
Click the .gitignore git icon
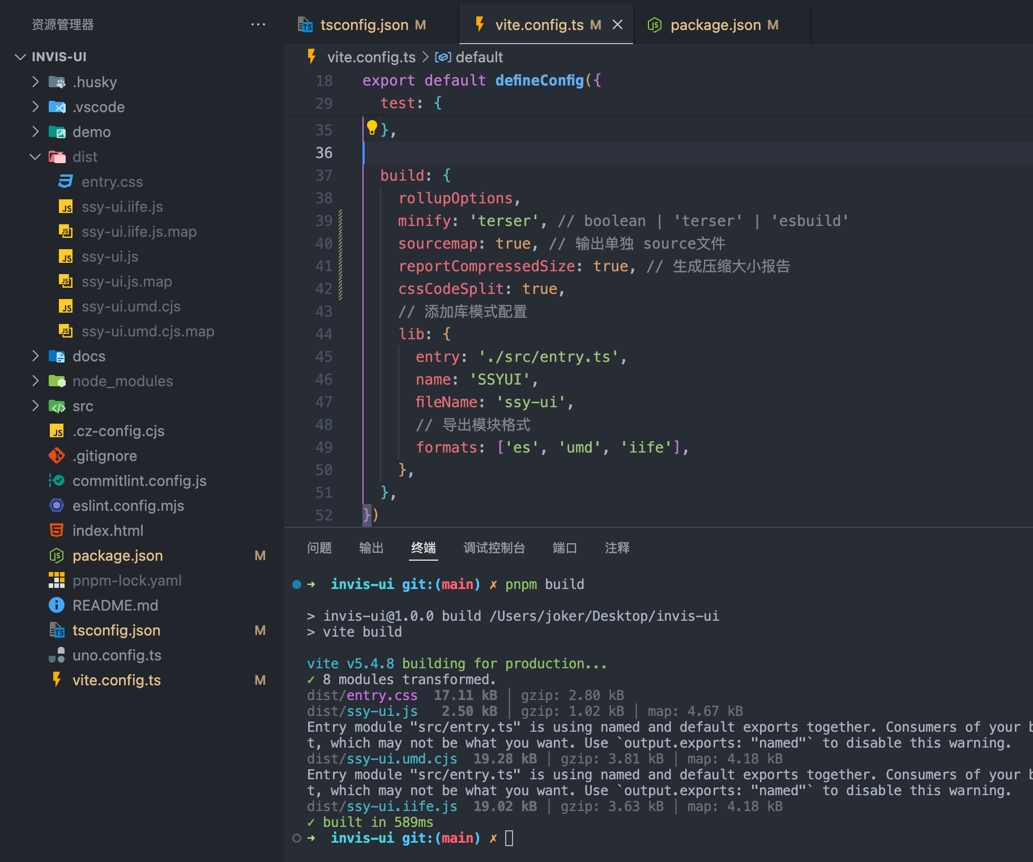(57, 456)
